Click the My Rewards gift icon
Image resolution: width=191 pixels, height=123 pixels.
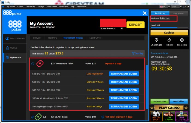click(7, 57)
